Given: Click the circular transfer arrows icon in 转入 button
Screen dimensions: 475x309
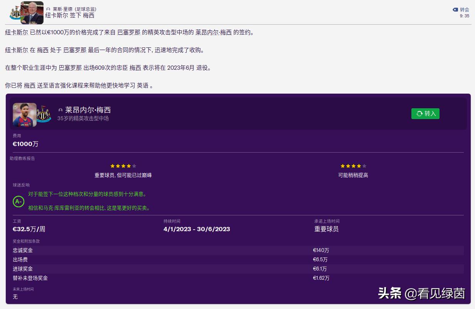Looking at the screenshot, I should [x=419, y=114].
